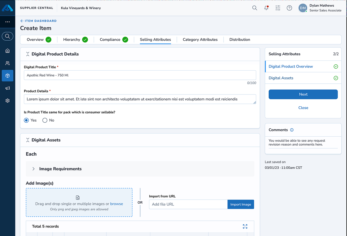Viewport: 347px width, 236px height.
Task: Click the Import Image button
Action: click(x=241, y=204)
